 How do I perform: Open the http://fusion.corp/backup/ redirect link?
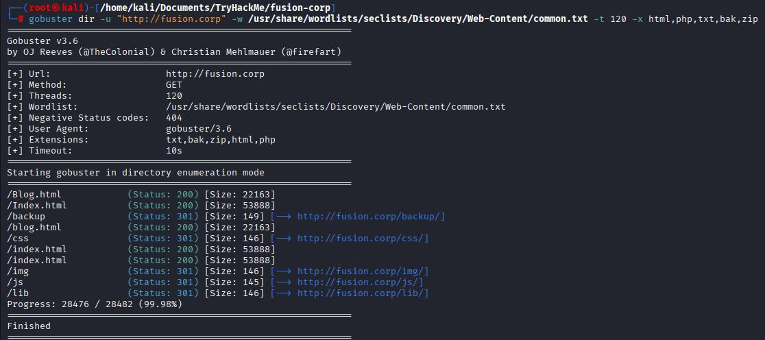click(x=371, y=217)
